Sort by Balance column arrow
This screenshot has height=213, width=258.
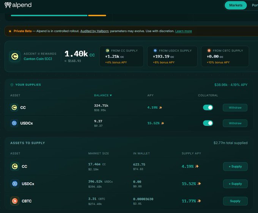111,96
